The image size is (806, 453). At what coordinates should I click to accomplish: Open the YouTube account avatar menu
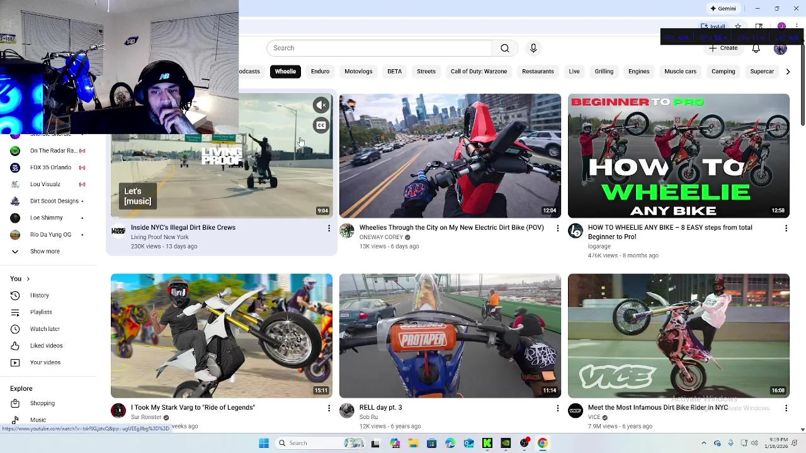780,48
